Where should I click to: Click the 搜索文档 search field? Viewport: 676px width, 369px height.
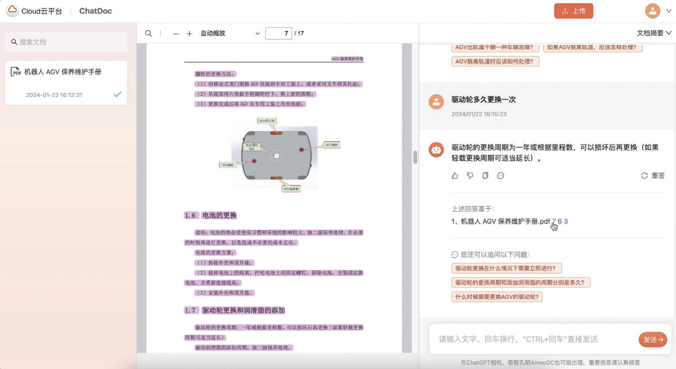click(x=66, y=42)
